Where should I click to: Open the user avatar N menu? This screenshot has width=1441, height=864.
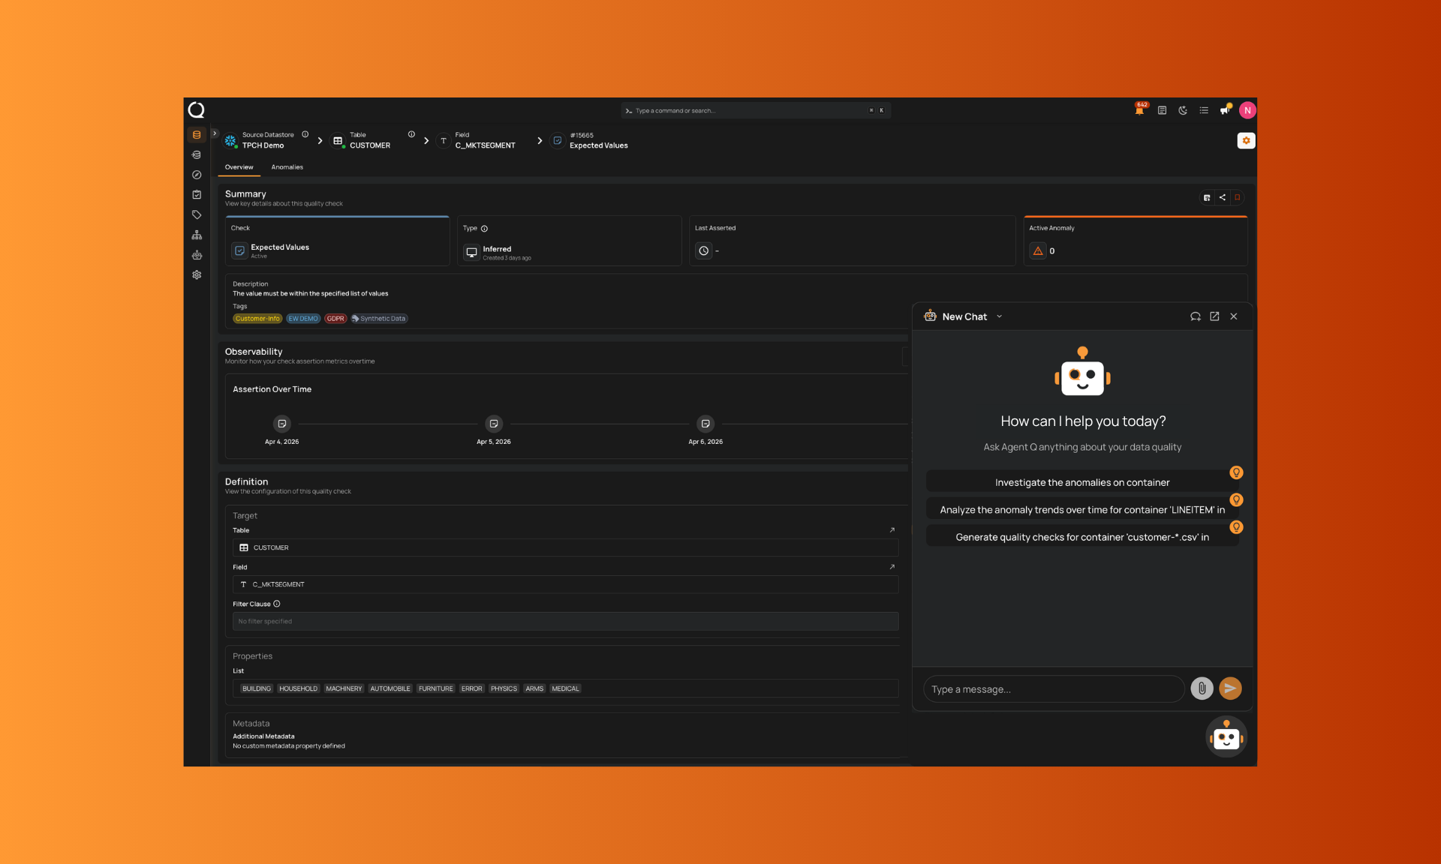coord(1247,110)
